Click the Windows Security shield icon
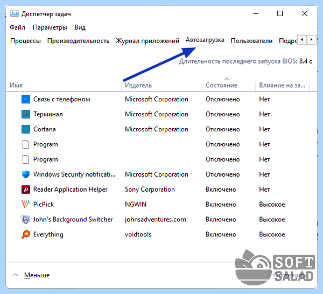Viewport: 323px width, 294px height. tap(26, 174)
